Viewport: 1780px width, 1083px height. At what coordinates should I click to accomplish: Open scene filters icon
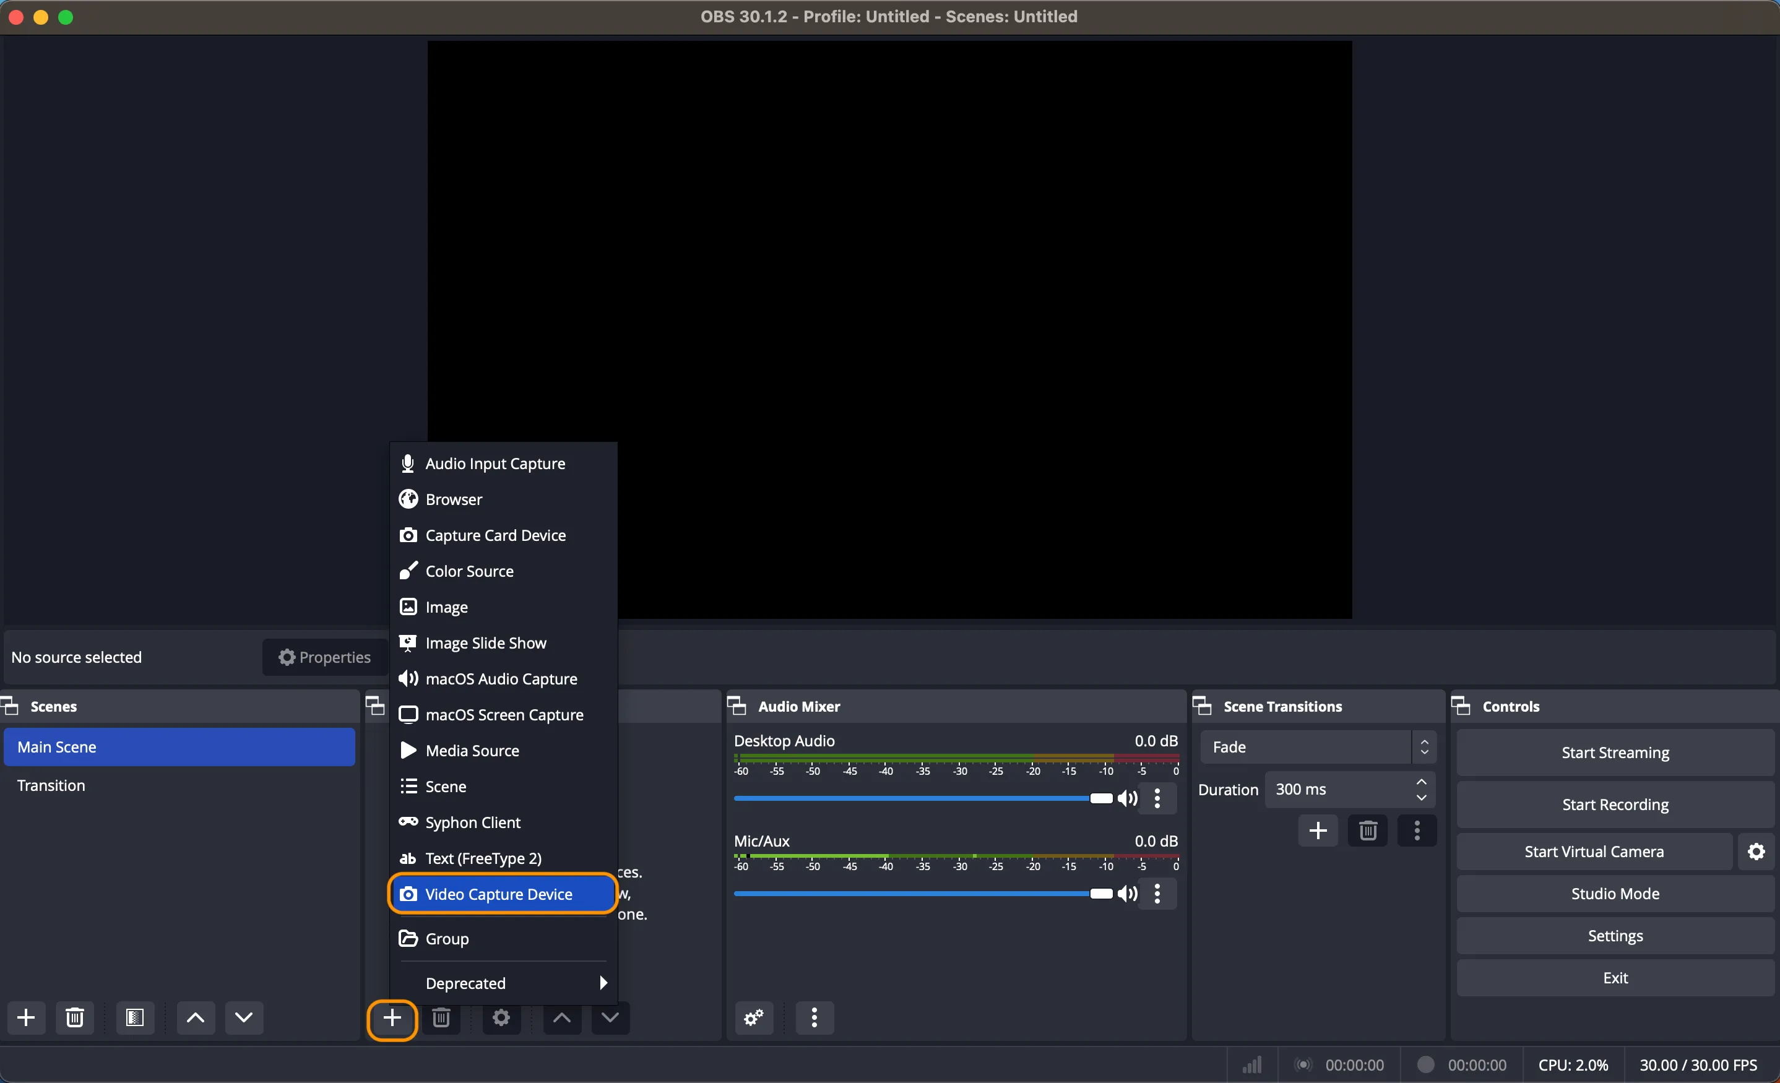coord(134,1017)
